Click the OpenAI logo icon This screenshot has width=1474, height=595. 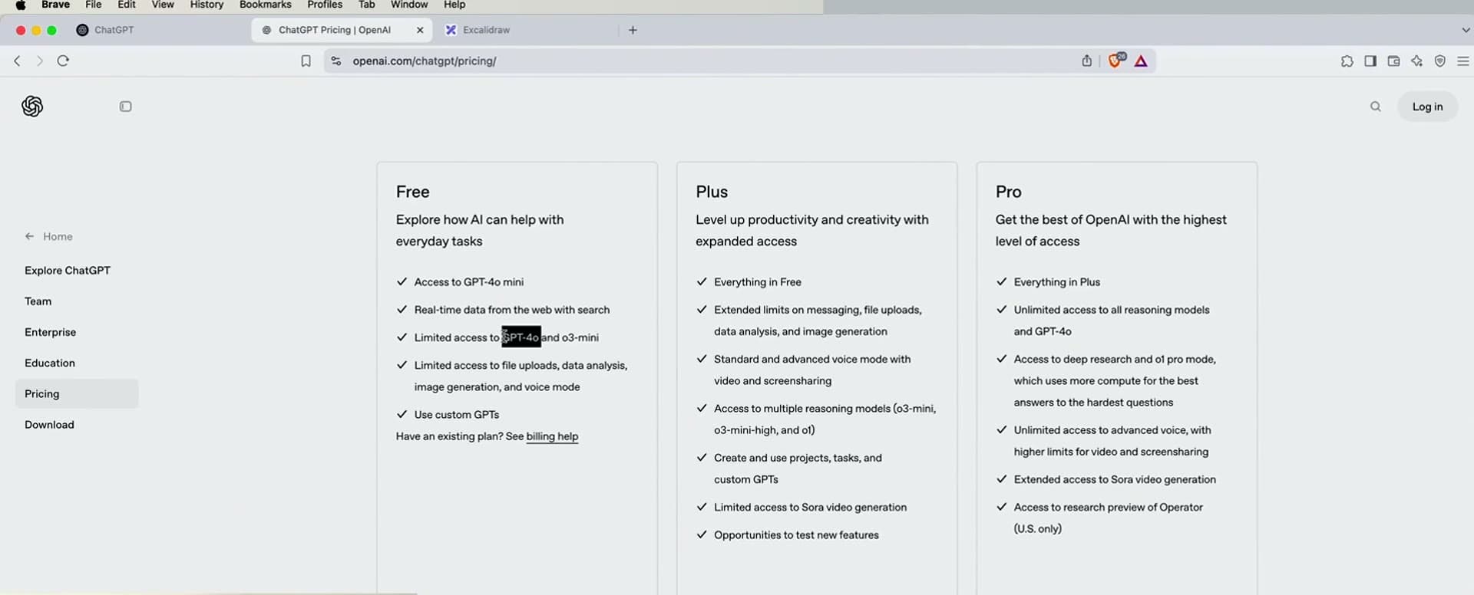(32, 107)
